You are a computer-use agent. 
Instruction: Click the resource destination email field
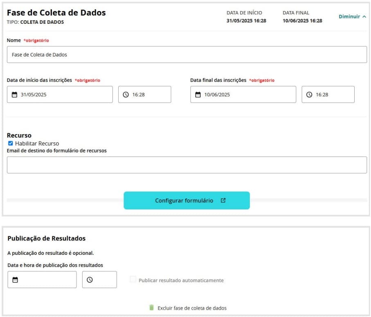click(x=187, y=165)
